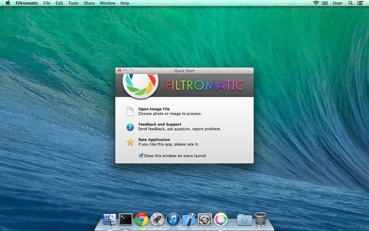Click Filtromatic icon in the Dock

click(x=221, y=219)
